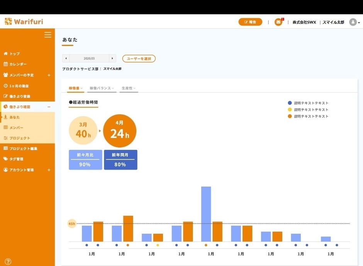Go to previous month with left arrow
Screen dimensions: 363x266
(66, 59)
